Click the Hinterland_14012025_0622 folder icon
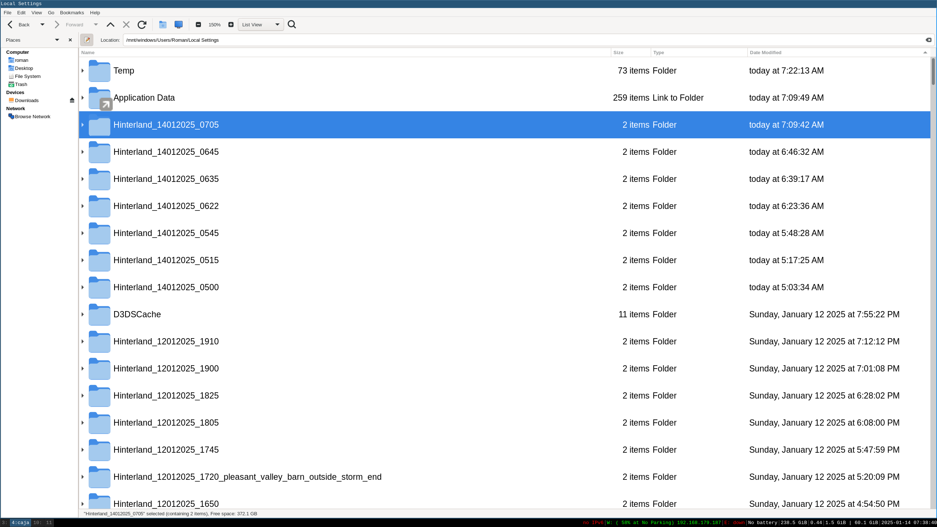This screenshot has height=527, width=937. coord(100,206)
